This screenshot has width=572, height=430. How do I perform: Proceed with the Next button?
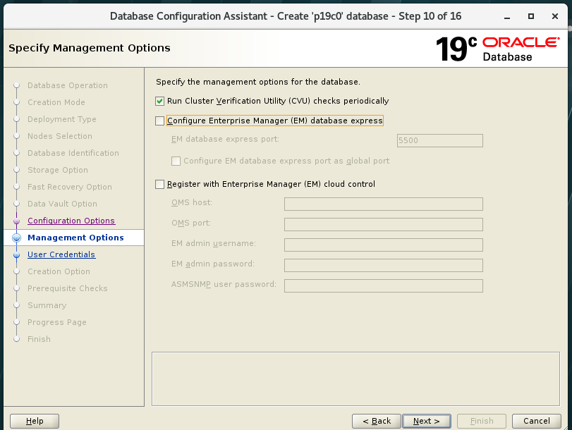[427, 421]
